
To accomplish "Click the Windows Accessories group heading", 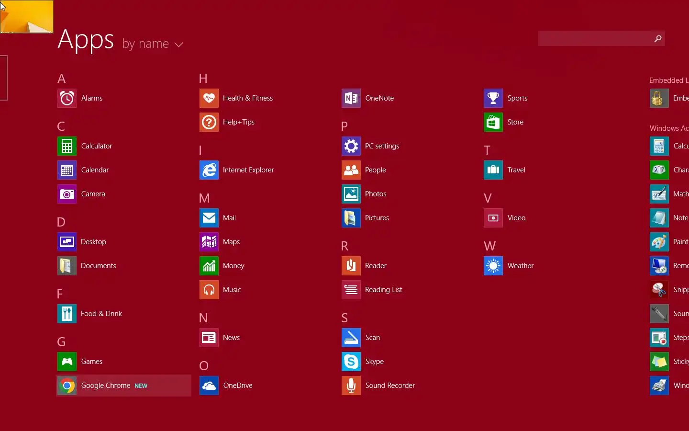I will [669, 128].
